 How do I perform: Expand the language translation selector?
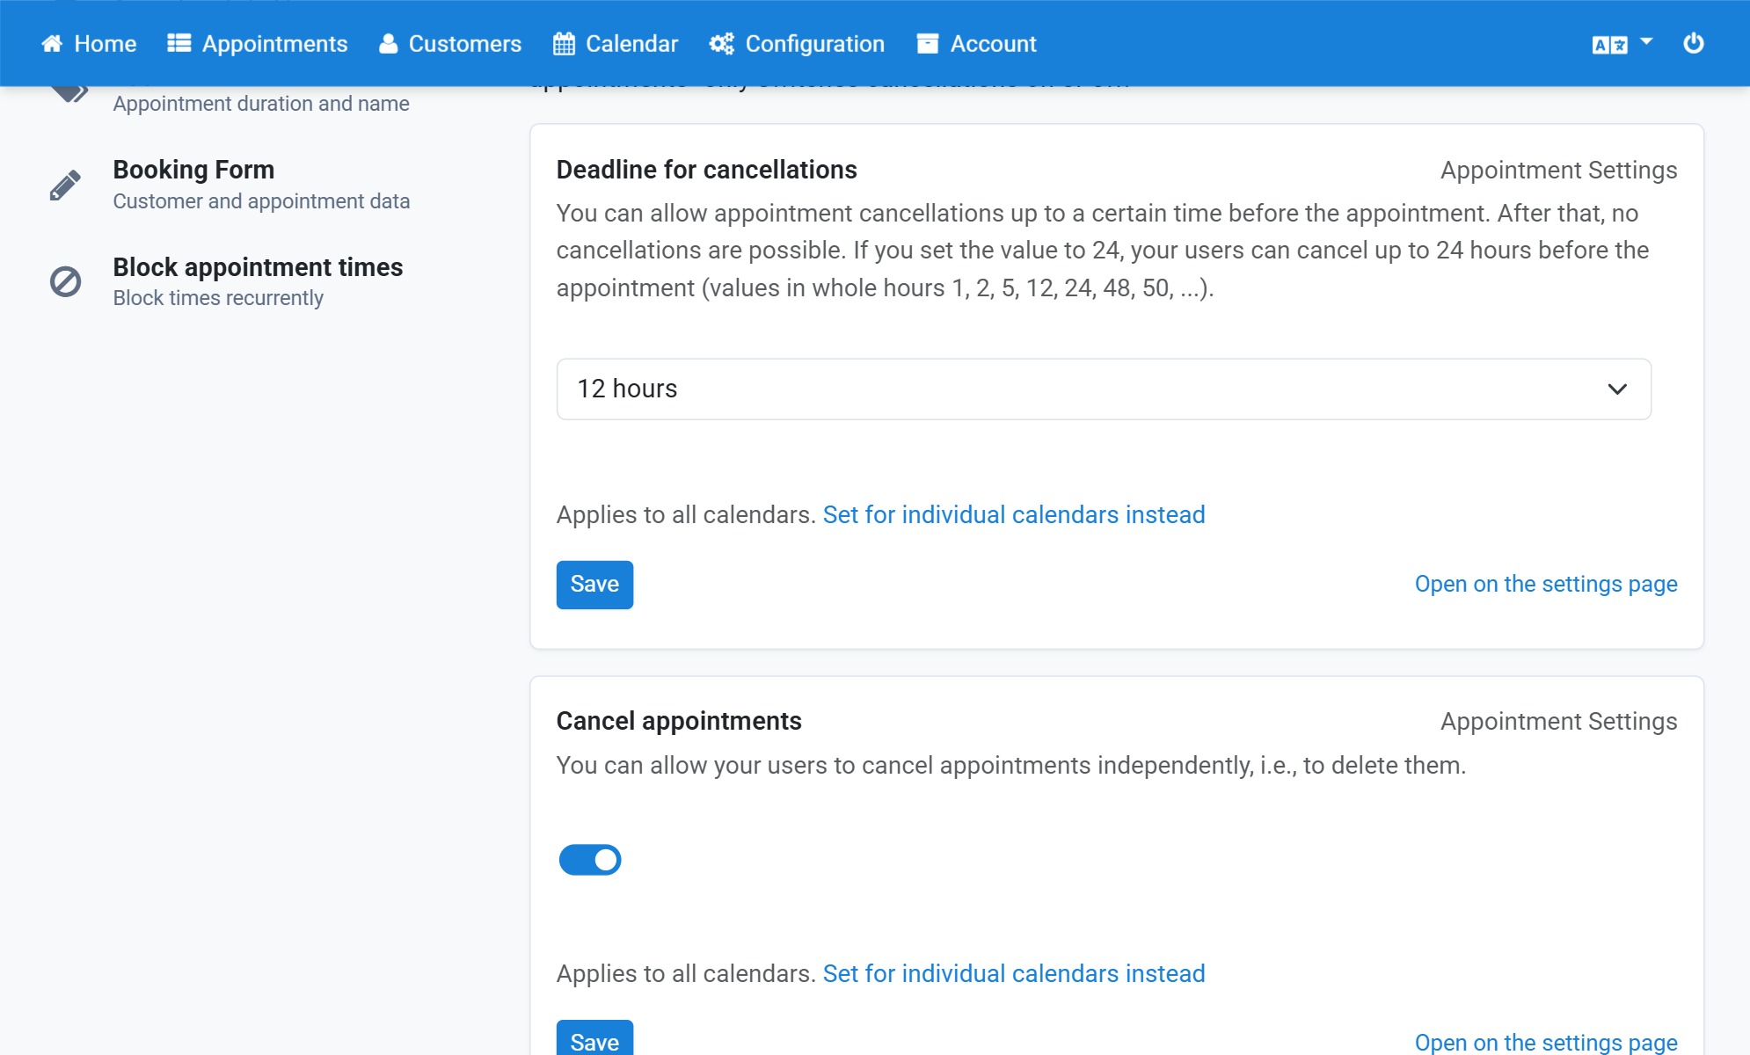(1622, 44)
